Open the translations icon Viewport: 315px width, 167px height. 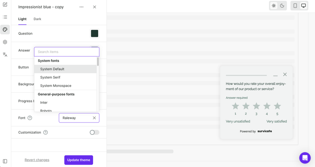coord(5,54)
